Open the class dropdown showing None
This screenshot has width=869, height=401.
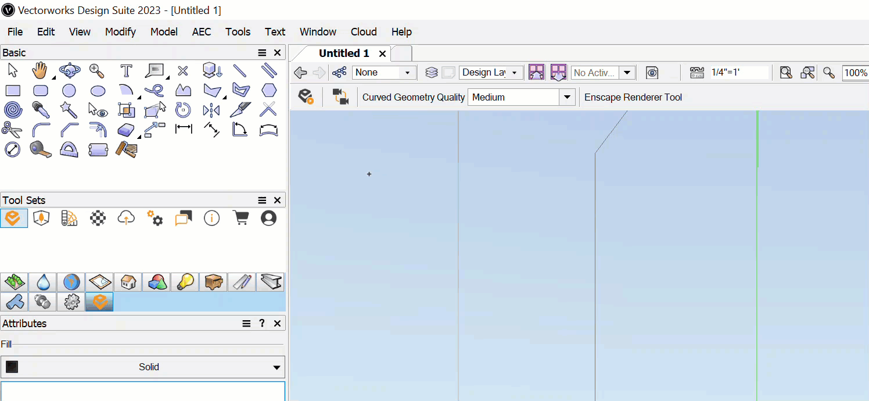[384, 73]
